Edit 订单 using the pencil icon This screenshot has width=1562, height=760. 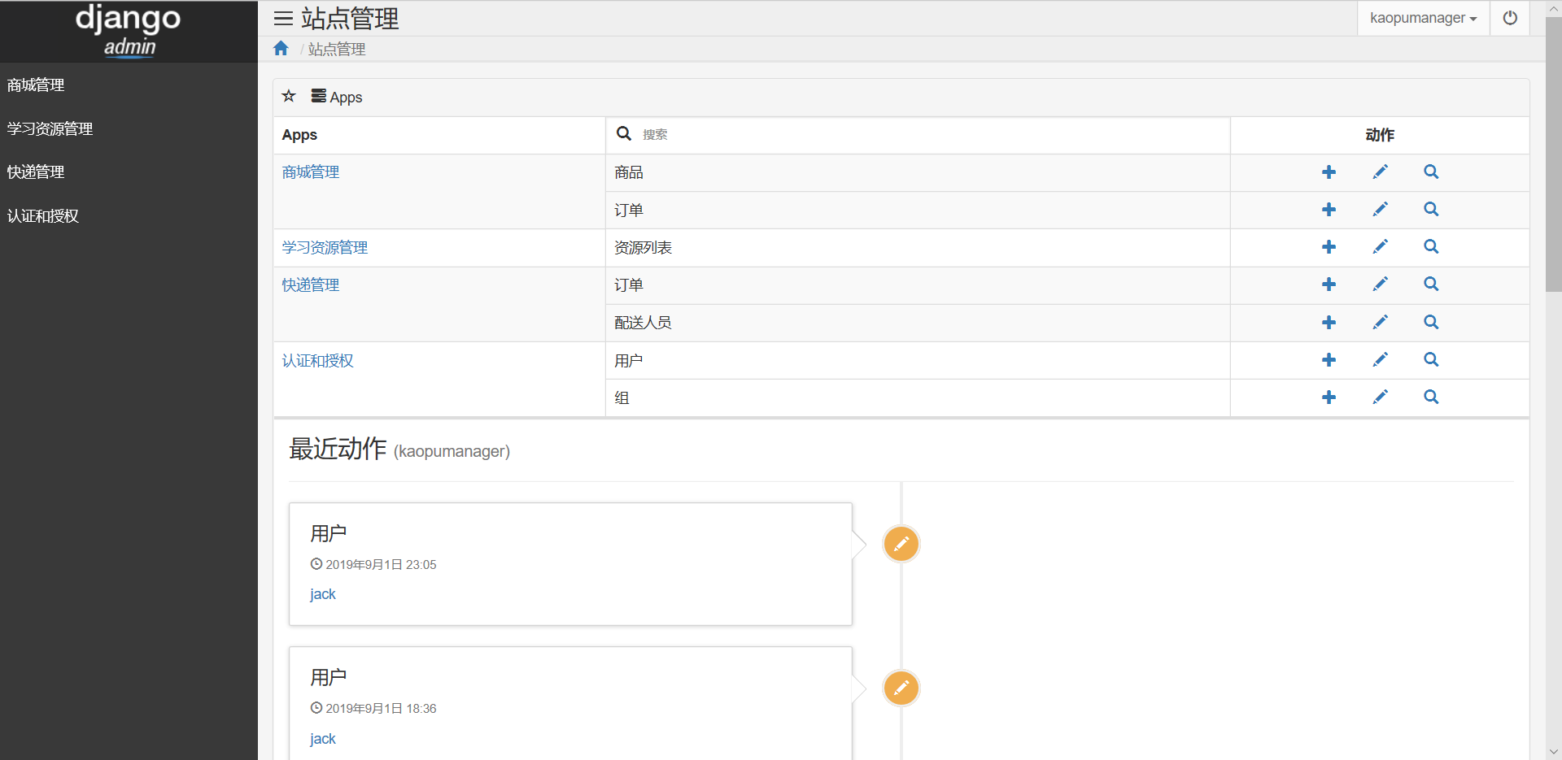click(1380, 209)
